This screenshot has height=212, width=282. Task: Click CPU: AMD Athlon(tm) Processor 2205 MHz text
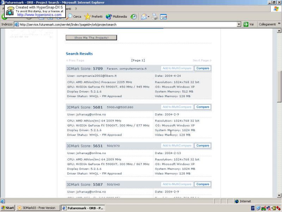(x=100, y=82)
